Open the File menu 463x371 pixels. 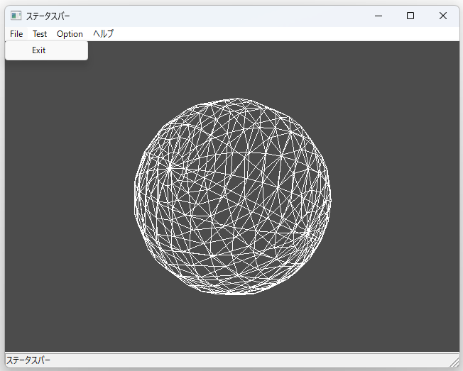tap(16, 34)
